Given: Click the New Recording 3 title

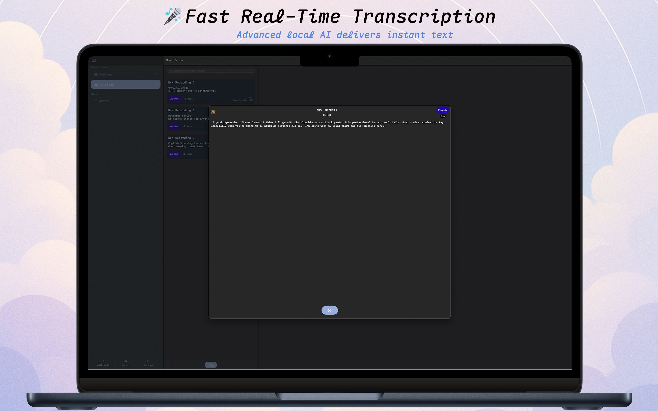Looking at the screenshot, I should [x=327, y=110].
